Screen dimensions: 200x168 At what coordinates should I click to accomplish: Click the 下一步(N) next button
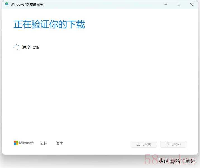pos(173,144)
